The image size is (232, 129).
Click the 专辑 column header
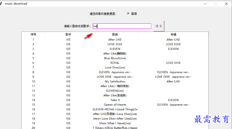coord(173,35)
